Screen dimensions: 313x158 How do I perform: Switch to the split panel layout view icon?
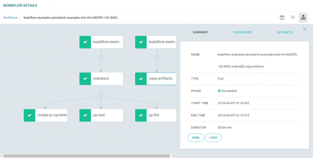tap(282, 17)
